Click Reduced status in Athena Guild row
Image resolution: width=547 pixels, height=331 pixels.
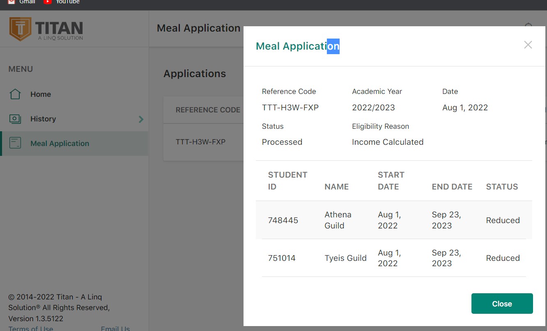pos(503,220)
